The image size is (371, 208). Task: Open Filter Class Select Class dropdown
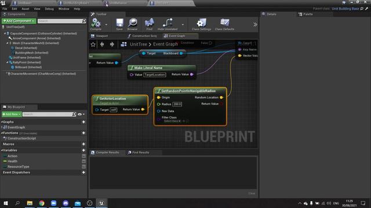(x=172, y=121)
